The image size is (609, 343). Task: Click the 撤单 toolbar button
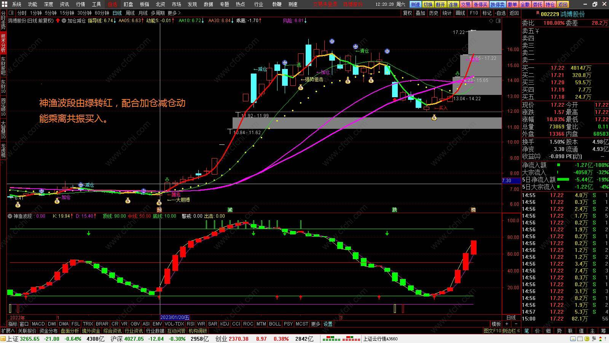(x=513, y=5)
